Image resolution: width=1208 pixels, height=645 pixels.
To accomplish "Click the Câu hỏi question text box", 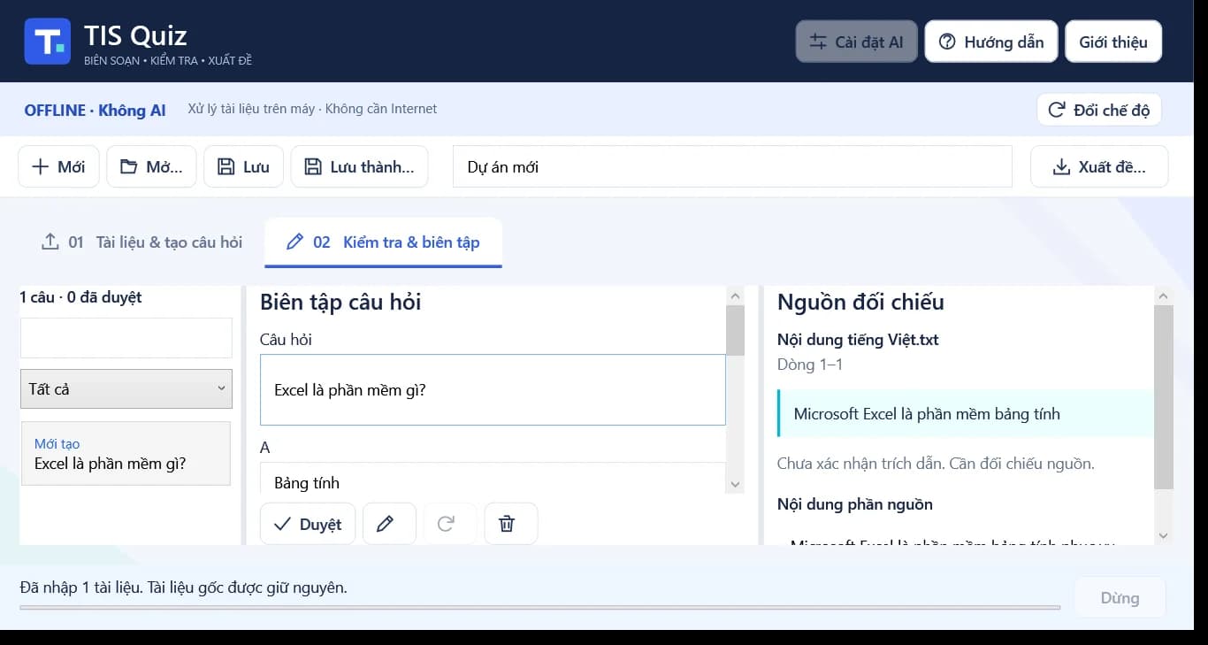I will [493, 389].
